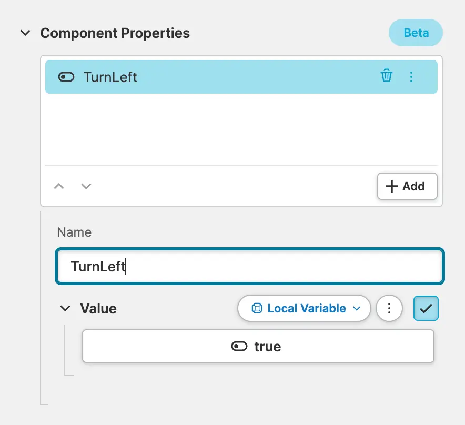
Task: Click the Value section label
Action: click(98, 309)
